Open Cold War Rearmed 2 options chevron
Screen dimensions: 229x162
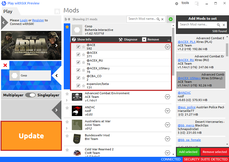coord(168,153)
